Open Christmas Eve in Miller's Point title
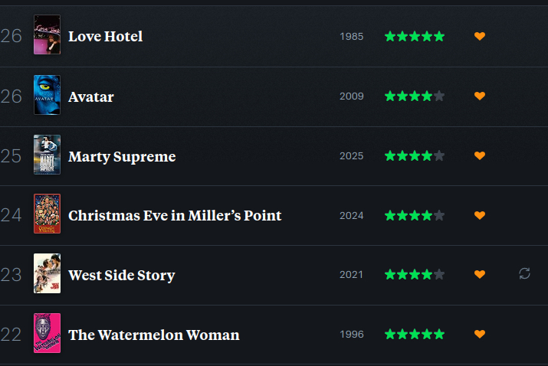The width and height of the screenshot is (548, 366). pyautogui.click(x=175, y=215)
